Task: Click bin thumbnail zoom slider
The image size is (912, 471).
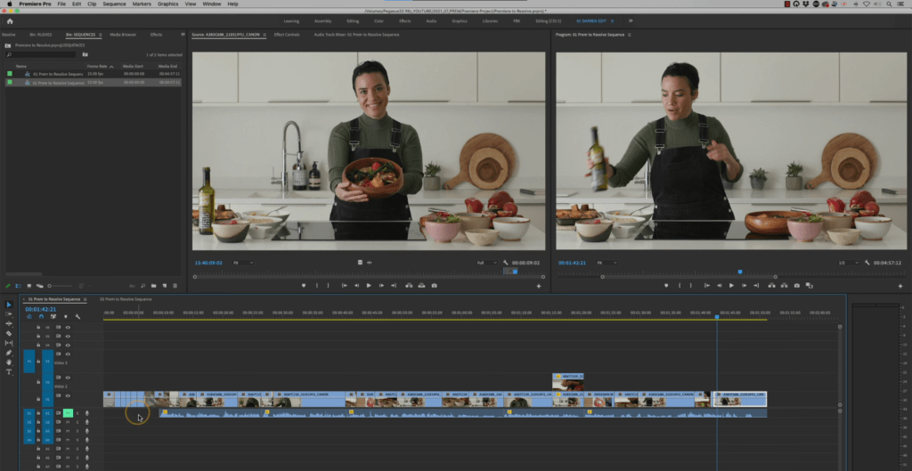Action: click(60, 286)
